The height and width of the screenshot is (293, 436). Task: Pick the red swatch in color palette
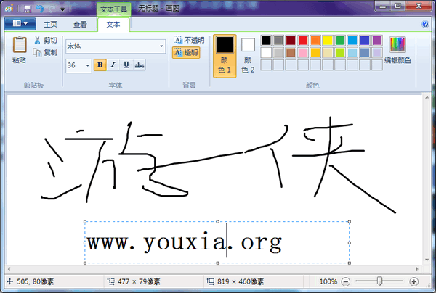pyautogui.click(x=303, y=41)
